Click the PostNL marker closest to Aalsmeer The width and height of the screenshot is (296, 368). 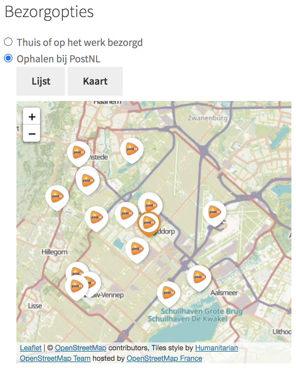pyautogui.click(x=199, y=277)
